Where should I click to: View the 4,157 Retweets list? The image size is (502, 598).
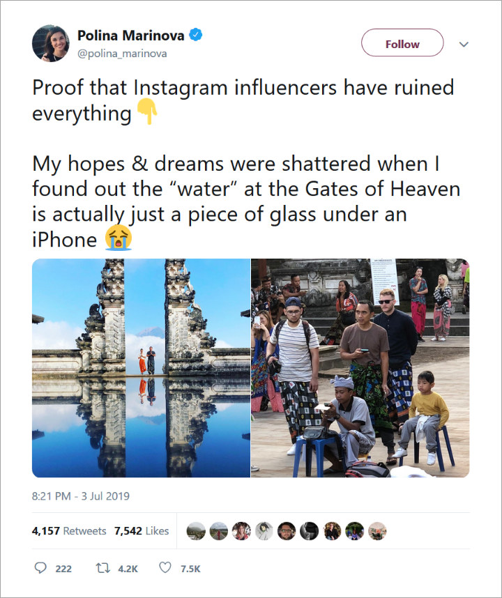point(69,530)
